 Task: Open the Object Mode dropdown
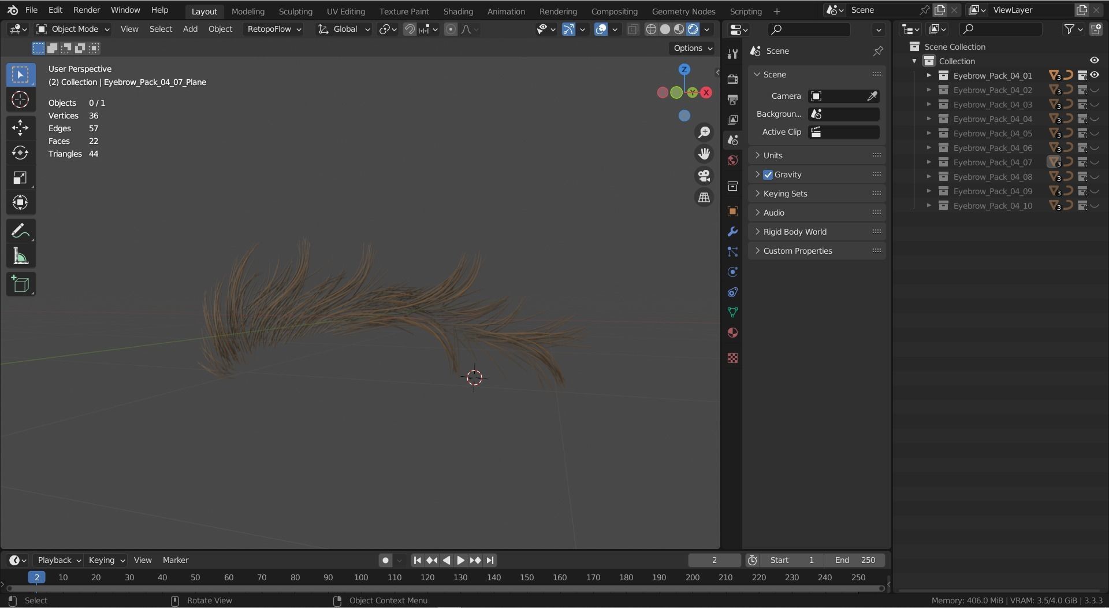point(73,29)
